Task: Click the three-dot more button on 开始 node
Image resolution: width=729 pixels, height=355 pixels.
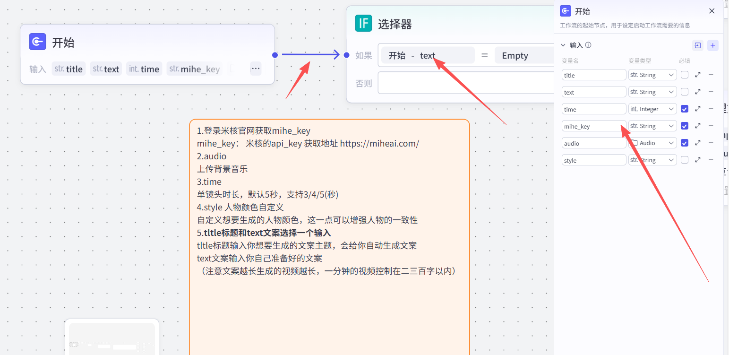Action: pos(256,69)
